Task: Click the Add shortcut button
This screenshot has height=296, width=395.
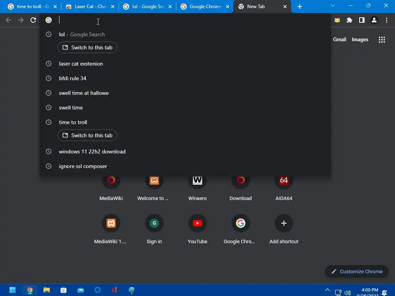Action: click(284, 229)
